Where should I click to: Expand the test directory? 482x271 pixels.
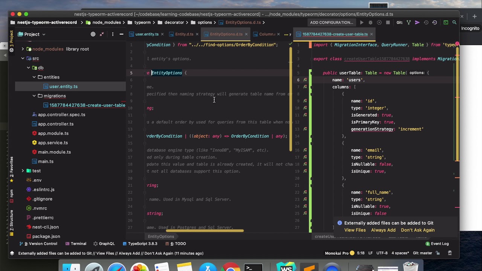pos(23,171)
